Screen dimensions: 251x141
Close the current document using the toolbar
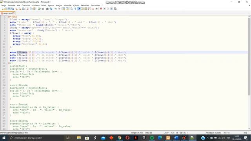click(x=16, y=9)
